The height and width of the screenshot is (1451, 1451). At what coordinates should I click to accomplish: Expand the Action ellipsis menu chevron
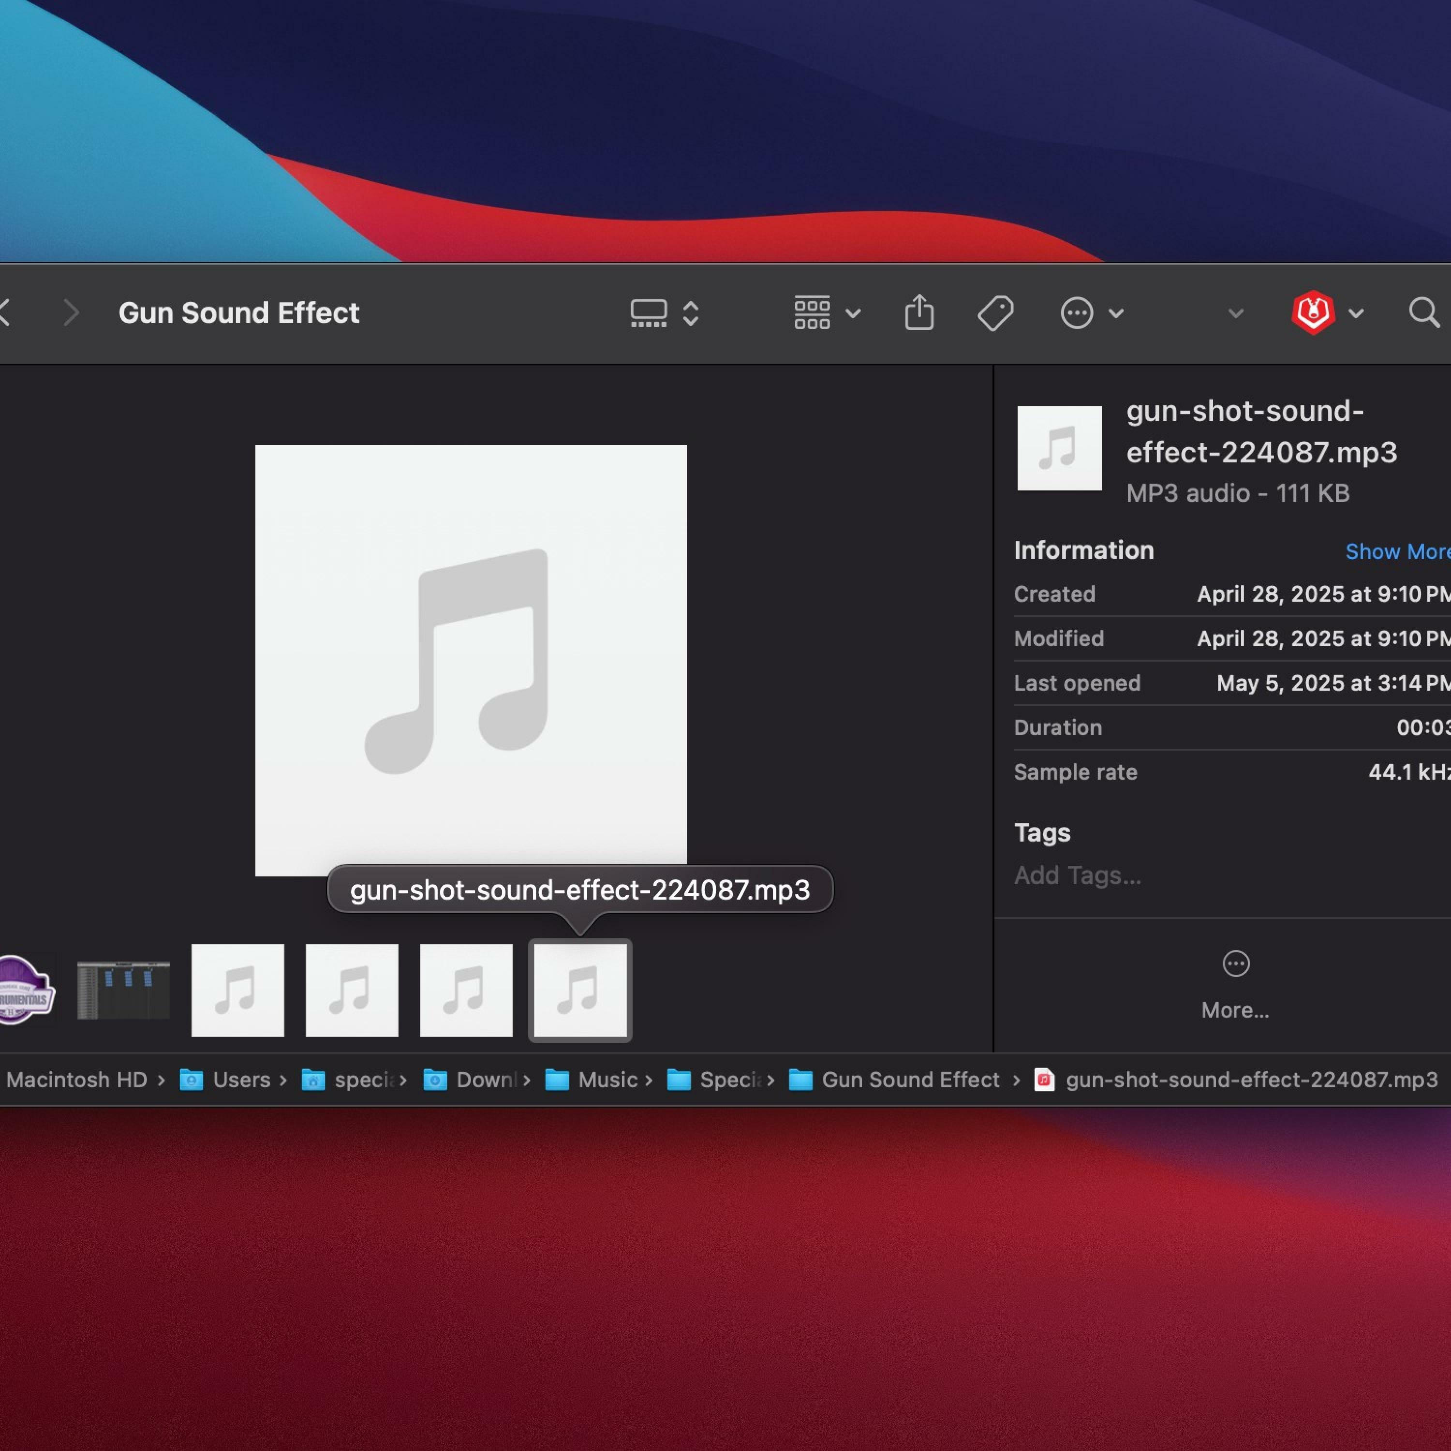tap(1117, 312)
